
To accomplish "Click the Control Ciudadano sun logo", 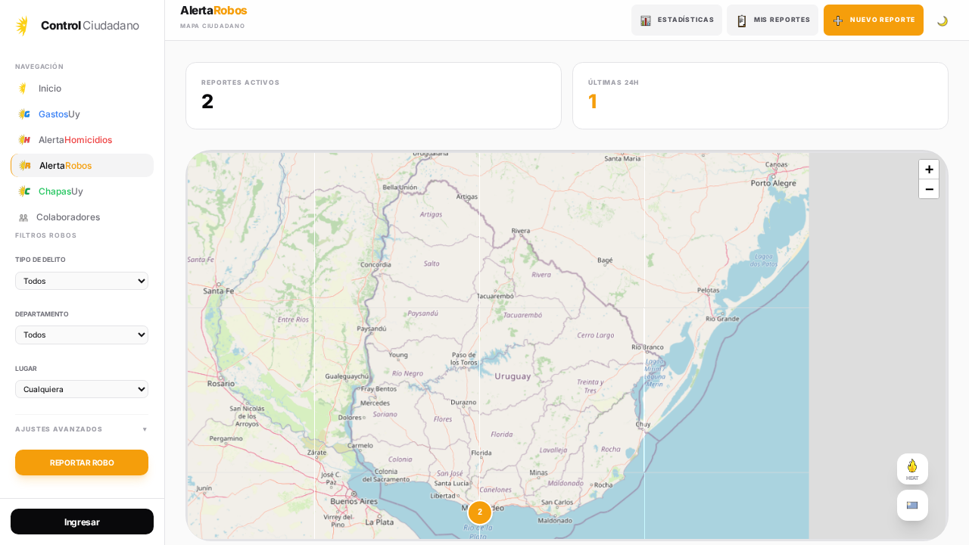I will 23,26.
